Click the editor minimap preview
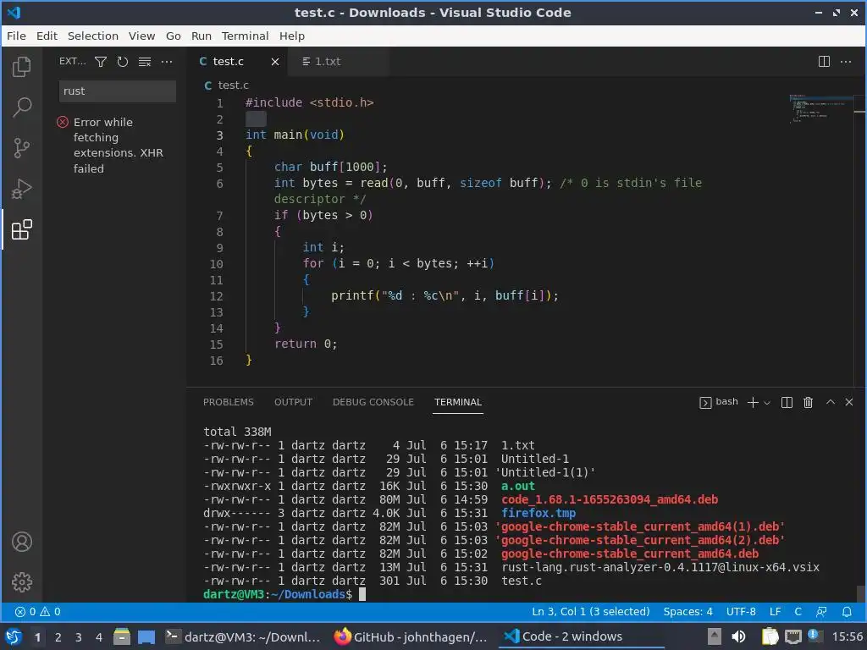 820,108
